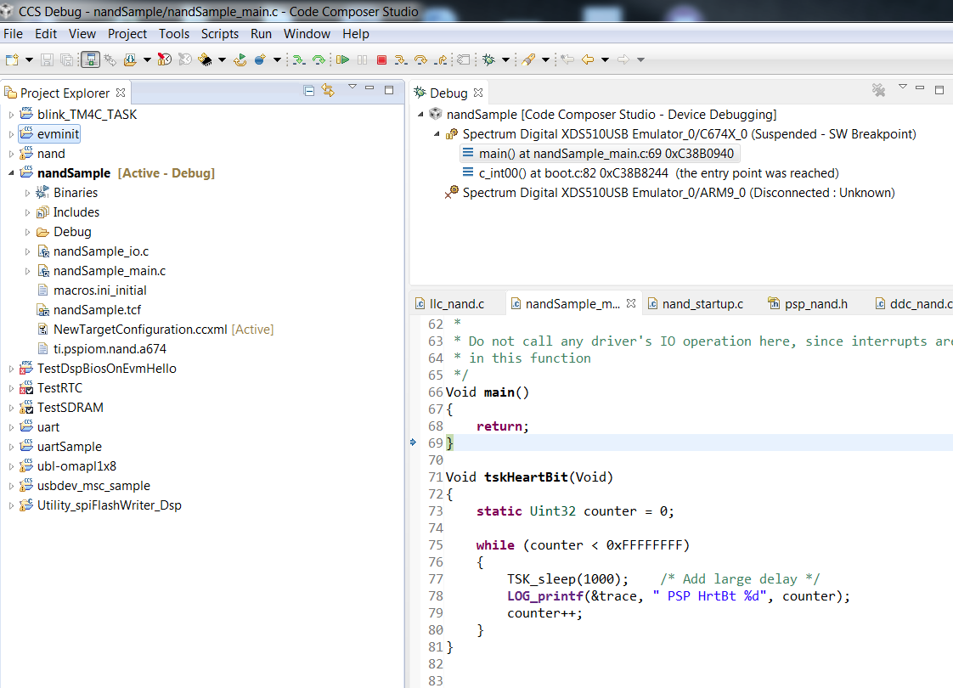Click the Step Into toolbar icon
This screenshot has width=953, height=688.
tap(401, 59)
